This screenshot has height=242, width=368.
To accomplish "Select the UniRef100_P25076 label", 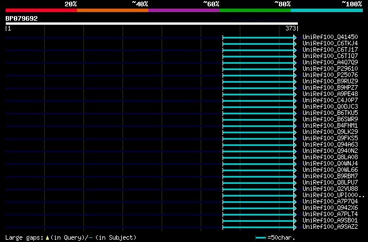I will tap(330, 75).
